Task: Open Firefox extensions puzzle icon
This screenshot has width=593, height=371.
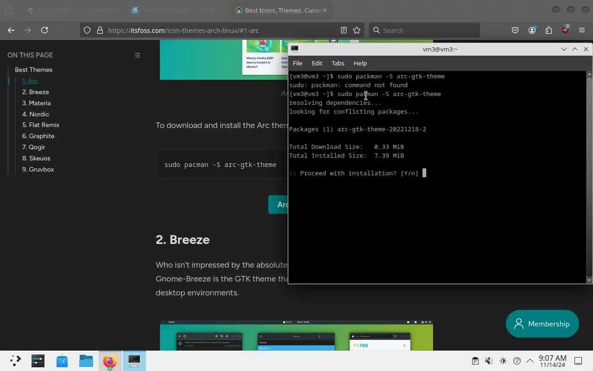Action: pos(549,30)
